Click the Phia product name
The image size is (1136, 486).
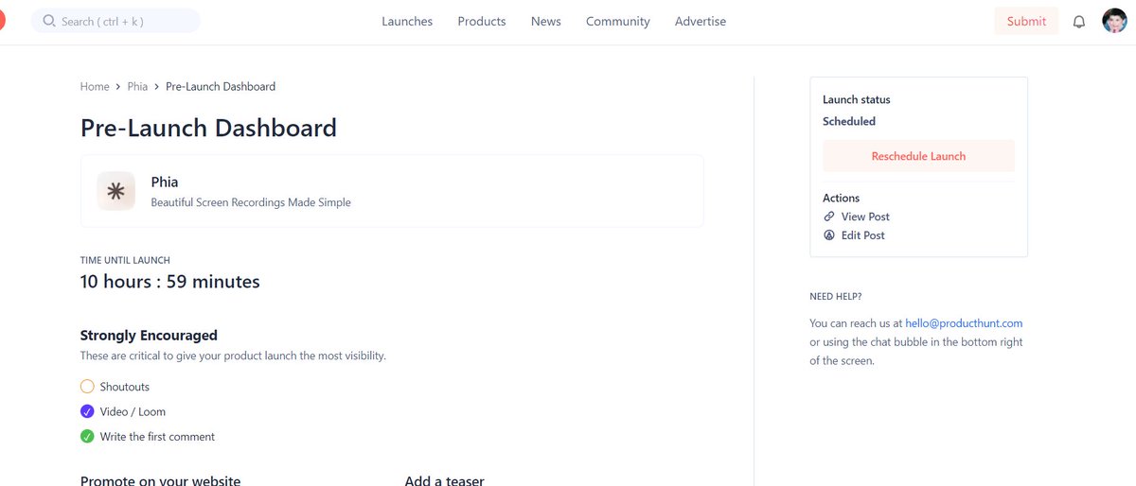[x=165, y=182]
